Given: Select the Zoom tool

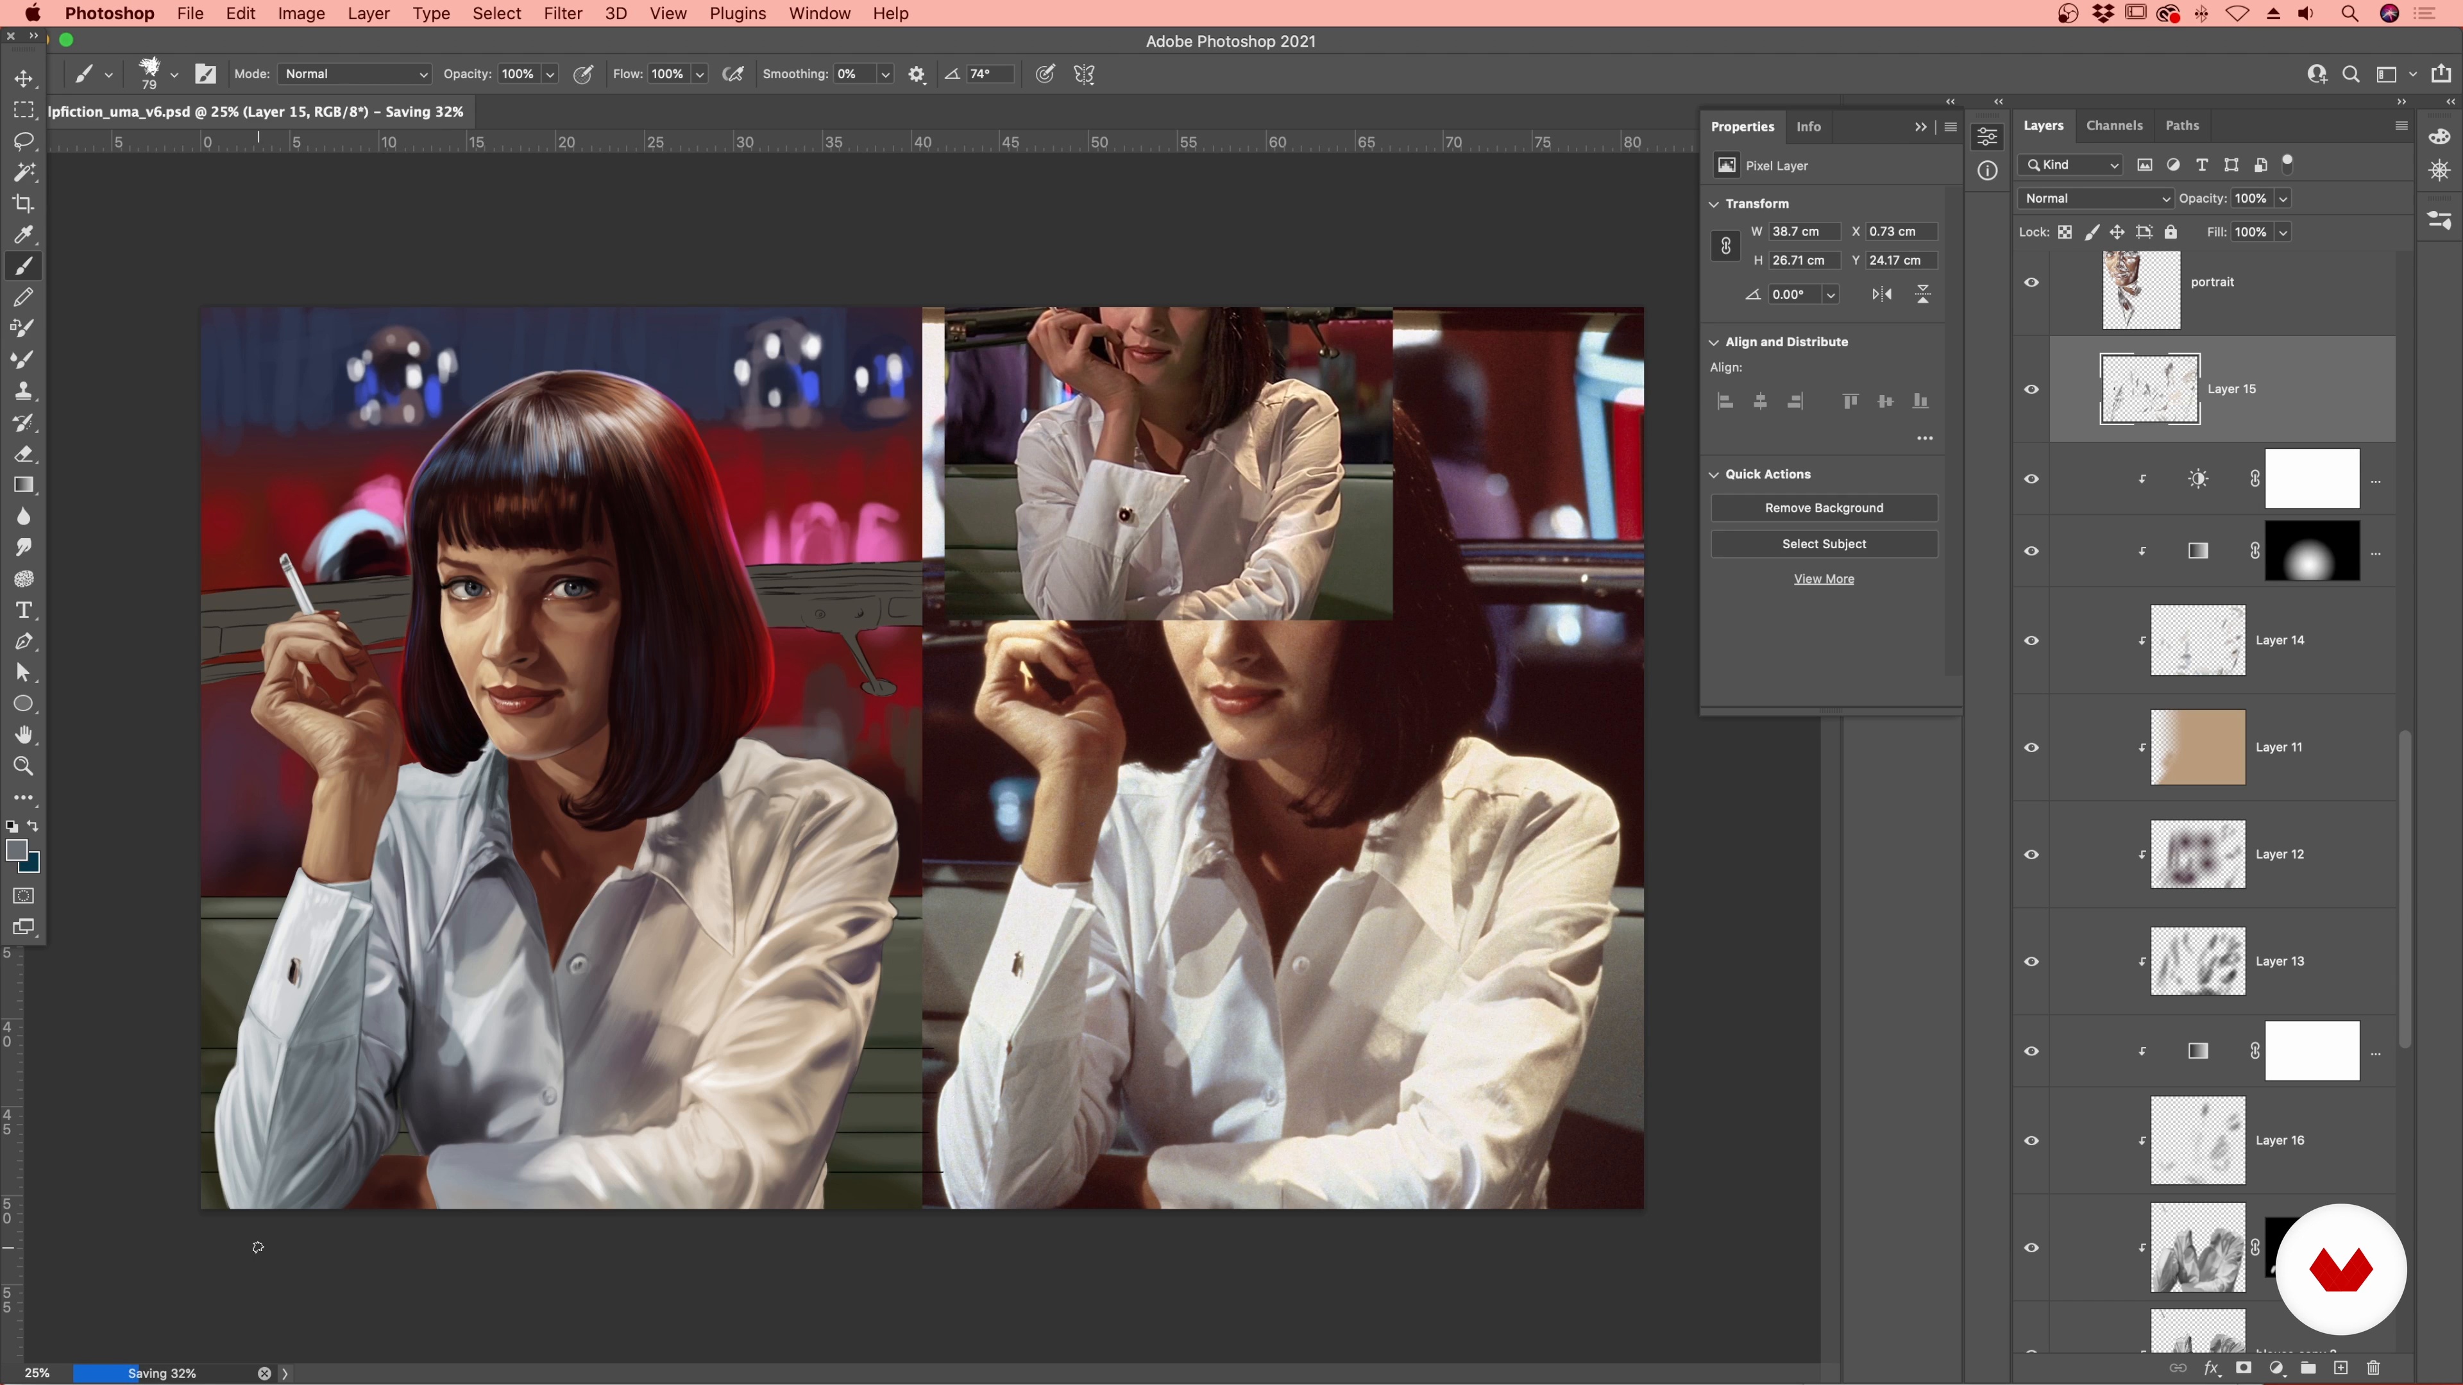Looking at the screenshot, I should [23, 767].
